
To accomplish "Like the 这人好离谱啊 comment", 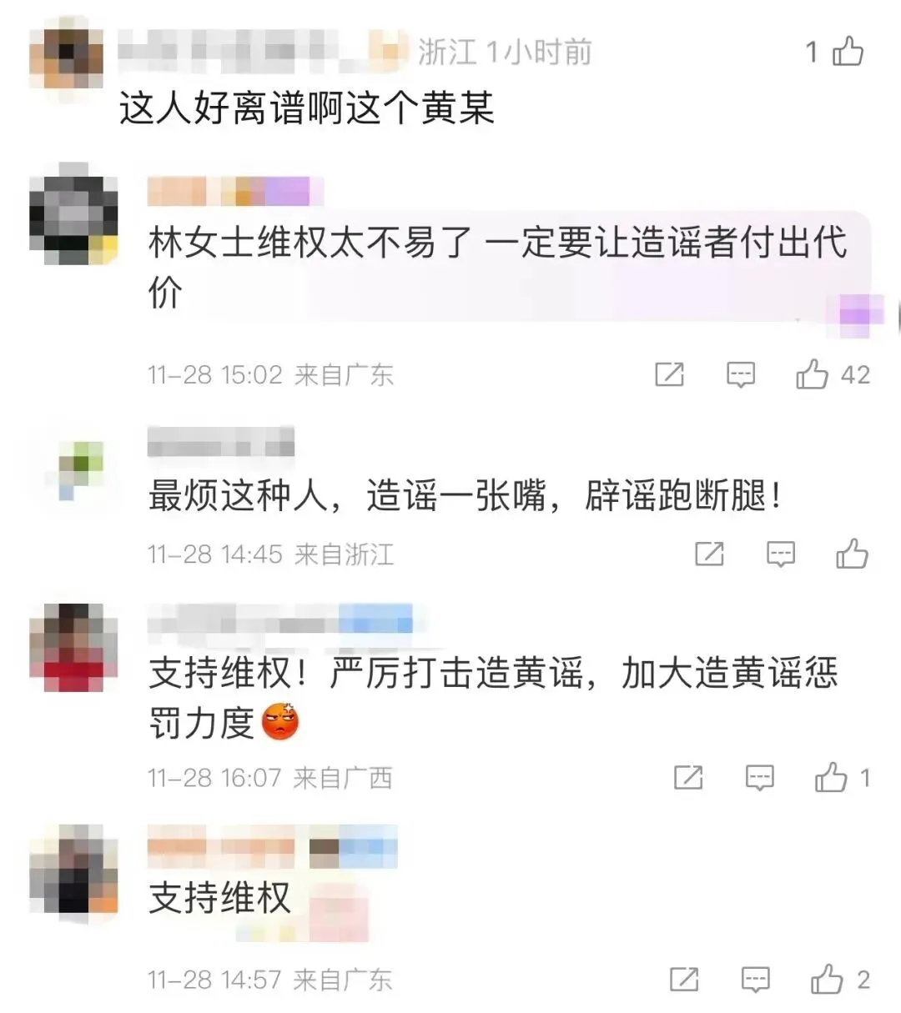I will pyautogui.click(x=847, y=52).
